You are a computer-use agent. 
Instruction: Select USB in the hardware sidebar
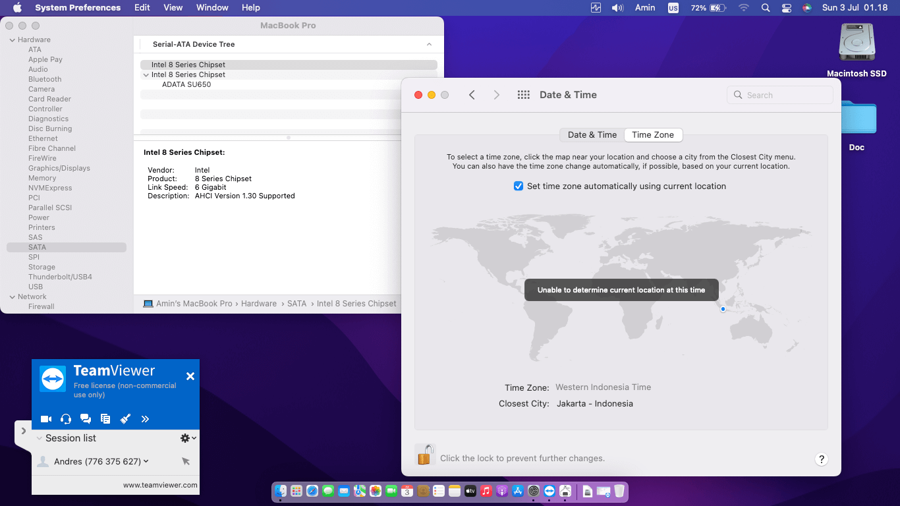pyautogui.click(x=36, y=287)
